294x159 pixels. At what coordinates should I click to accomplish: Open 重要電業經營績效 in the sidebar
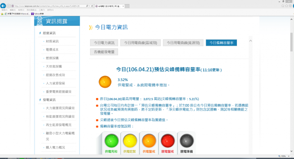tap(59, 91)
